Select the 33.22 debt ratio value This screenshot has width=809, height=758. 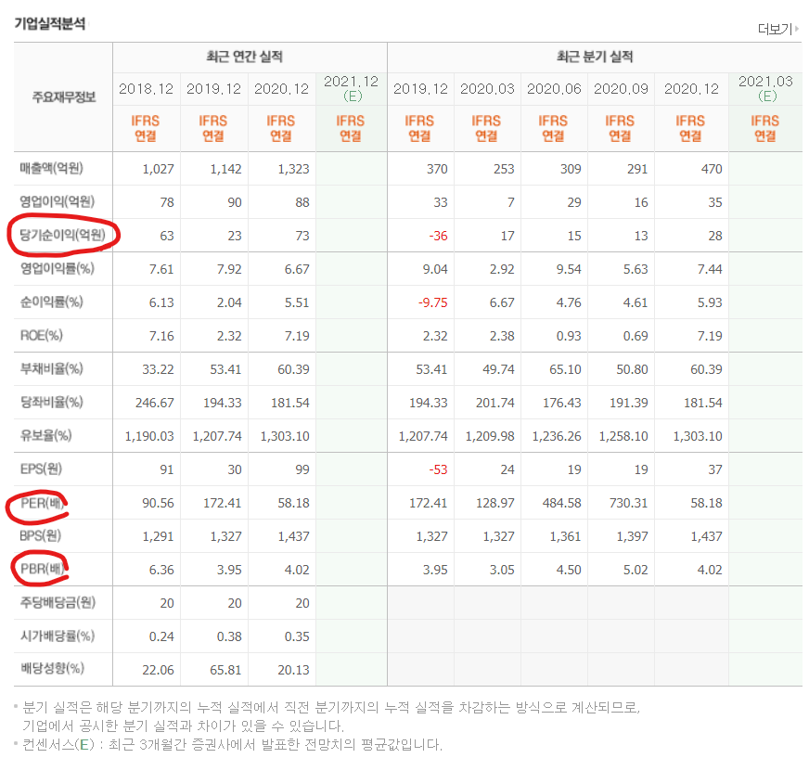tap(158, 369)
